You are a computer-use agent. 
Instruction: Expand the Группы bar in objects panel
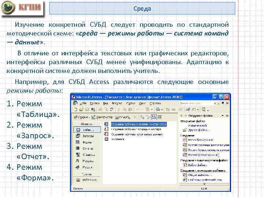87,174
